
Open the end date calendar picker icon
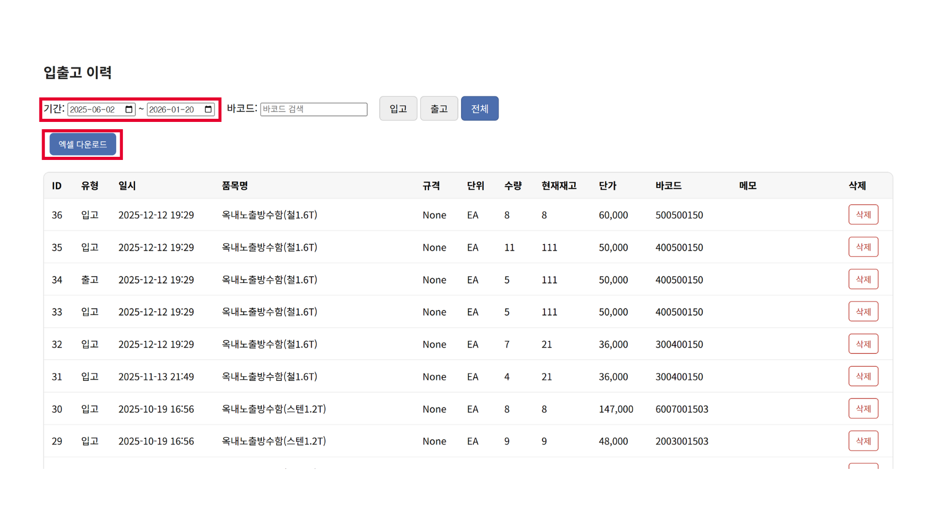(x=208, y=109)
